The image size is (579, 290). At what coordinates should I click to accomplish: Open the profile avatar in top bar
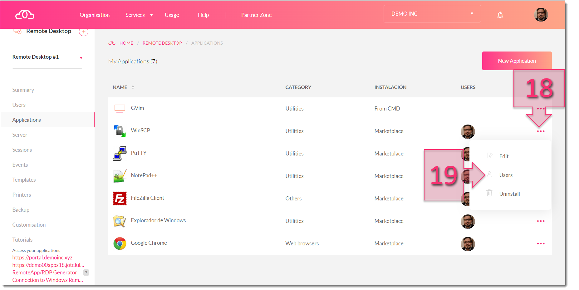tap(541, 15)
